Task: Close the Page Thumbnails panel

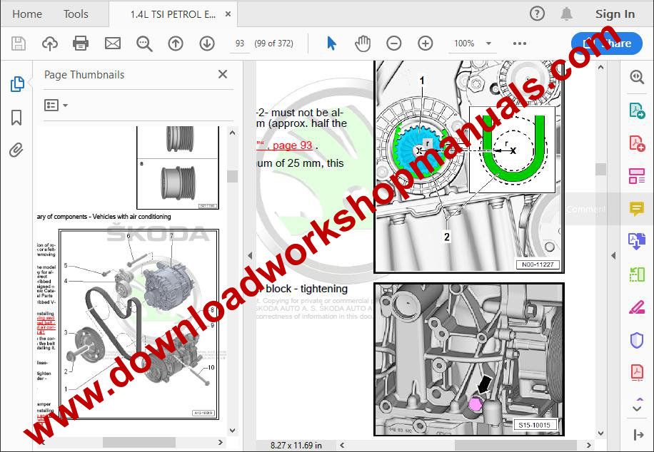Action: coord(223,74)
